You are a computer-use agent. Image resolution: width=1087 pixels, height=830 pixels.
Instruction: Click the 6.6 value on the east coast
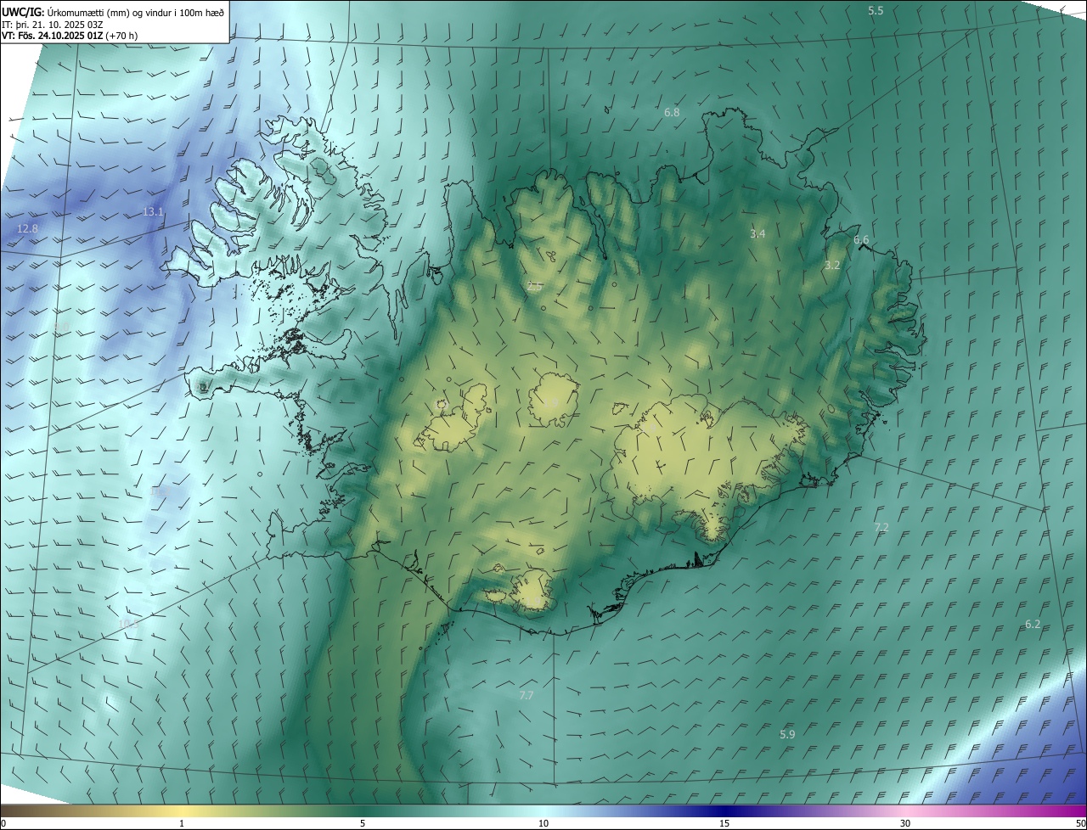point(861,240)
